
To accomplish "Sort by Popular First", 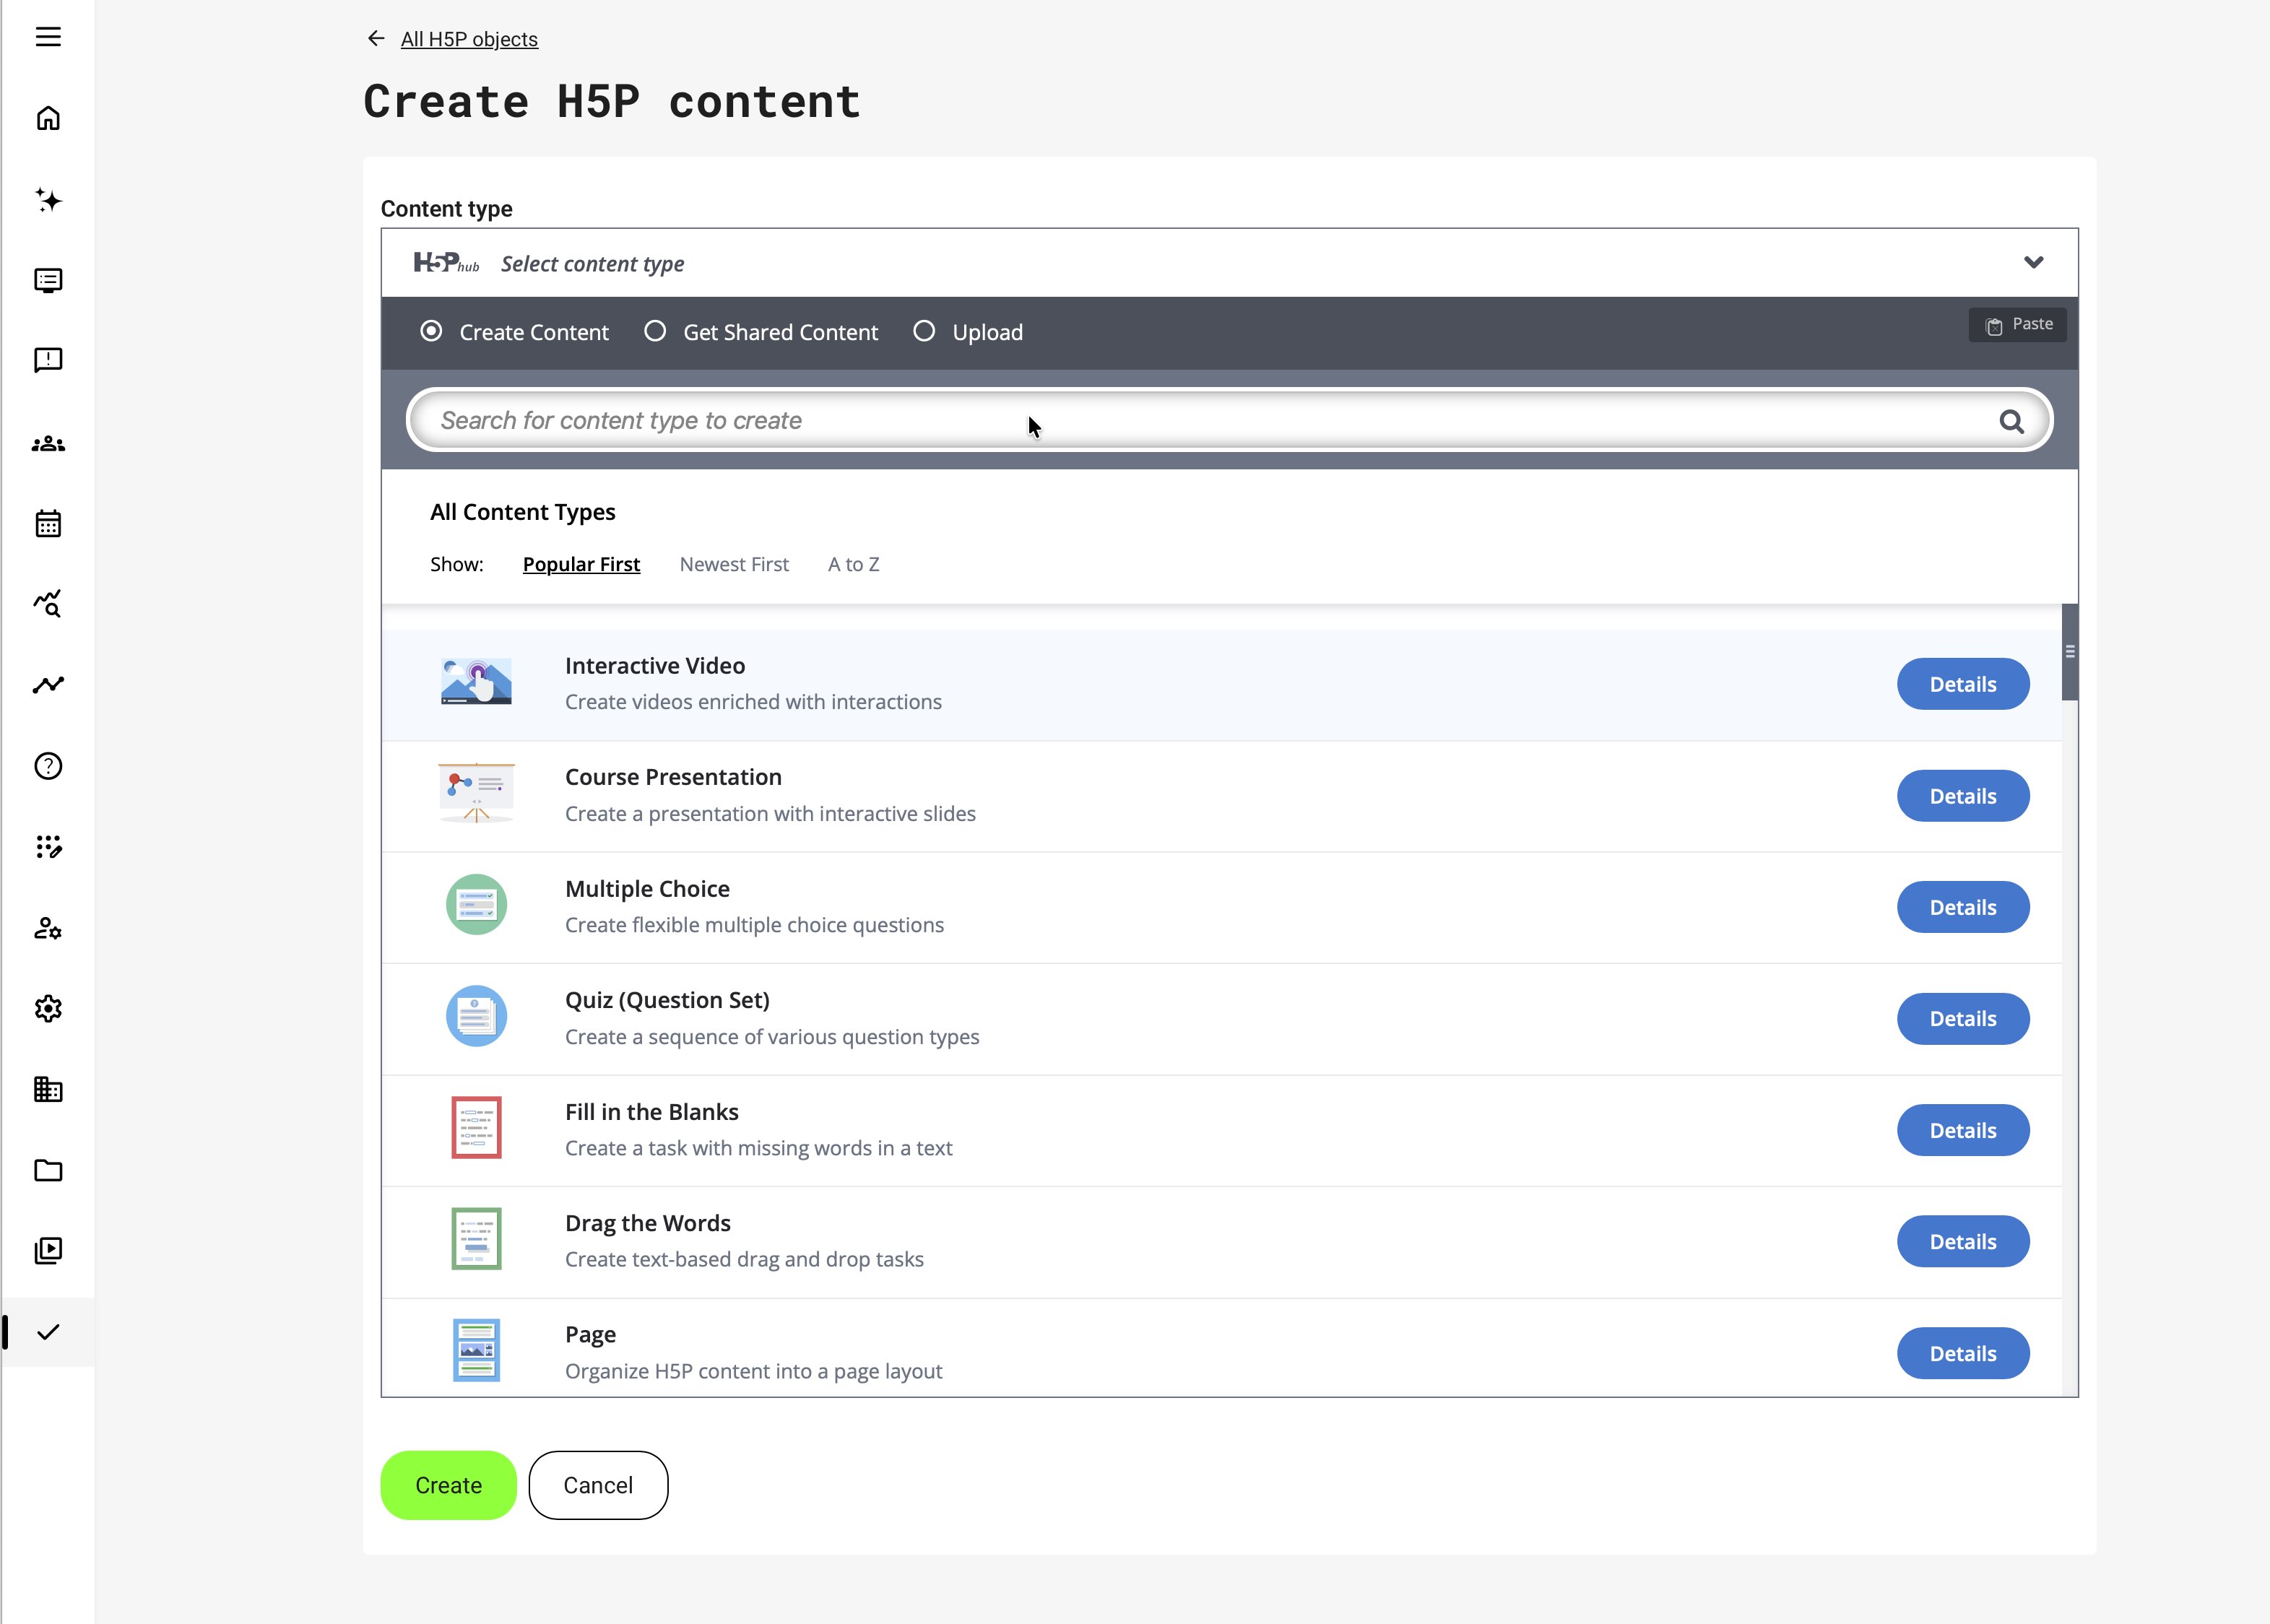I will pyautogui.click(x=581, y=564).
